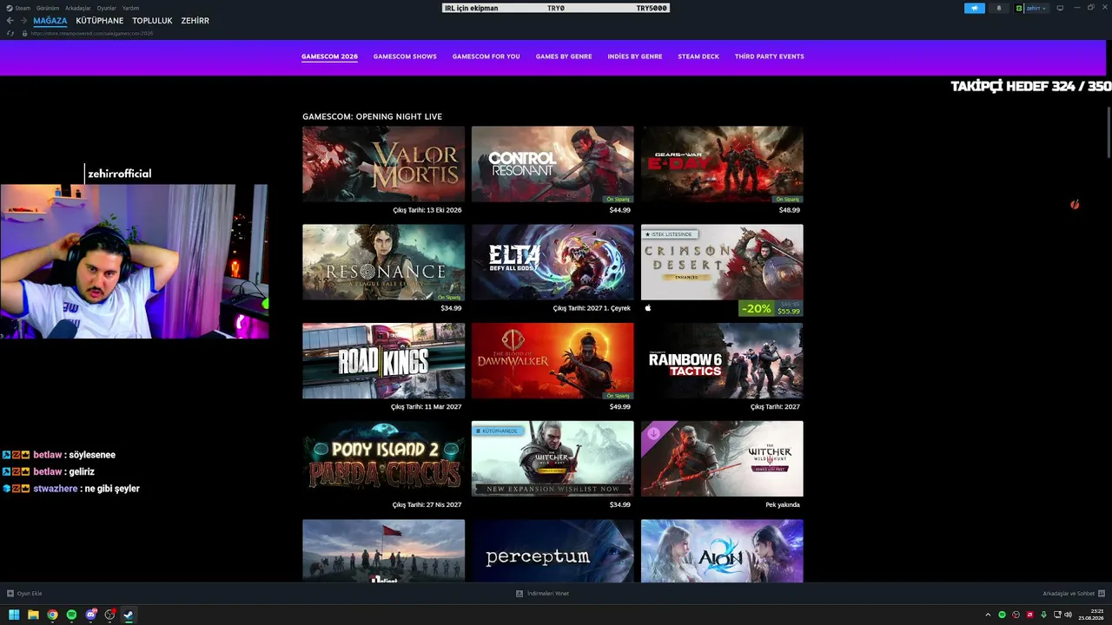Open the Pony Island 2 Panda Circus card
Viewport: 1112px width, 625px height.
tap(383, 458)
